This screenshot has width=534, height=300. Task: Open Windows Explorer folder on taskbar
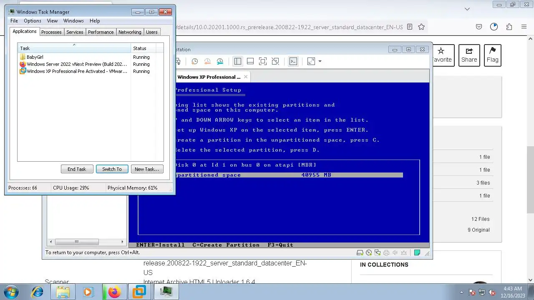pos(63,292)
